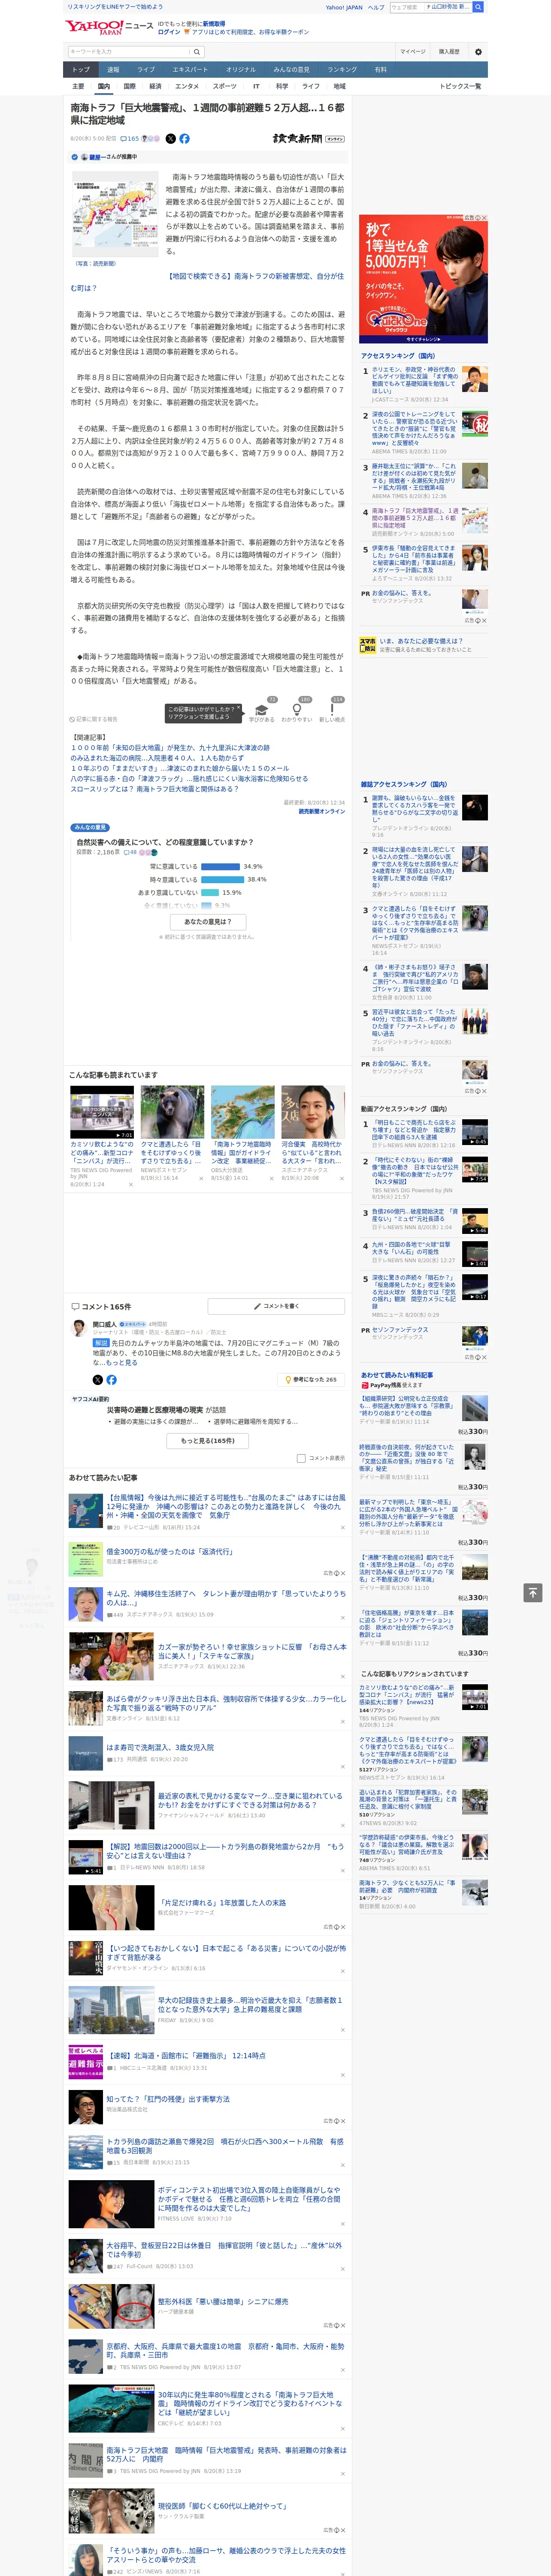
Task: Click the 参考になった 265 lightbulb button
Action: click(311, 1379)
